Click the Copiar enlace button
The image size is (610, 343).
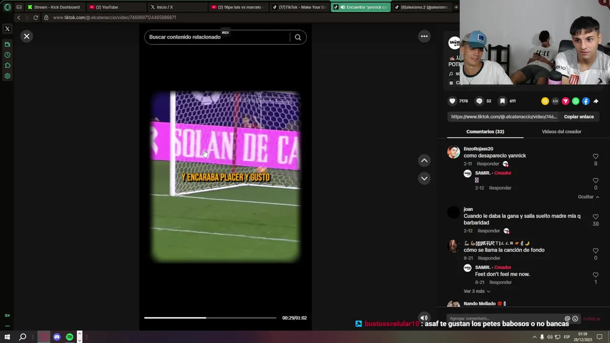(579, 117)
